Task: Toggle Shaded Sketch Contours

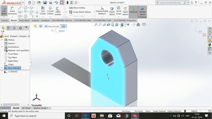Action: pyautogui.click(x=142, y=12)
